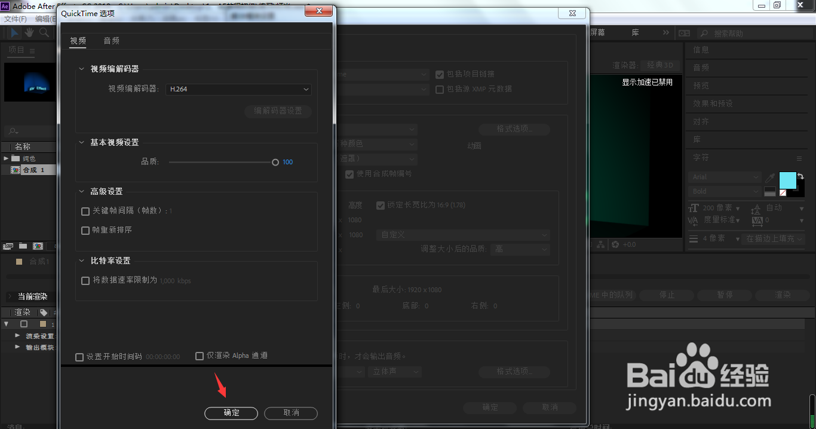816x429 pixels.
Task: Expand the 当前渲染 section
Action: pos(10,296)
